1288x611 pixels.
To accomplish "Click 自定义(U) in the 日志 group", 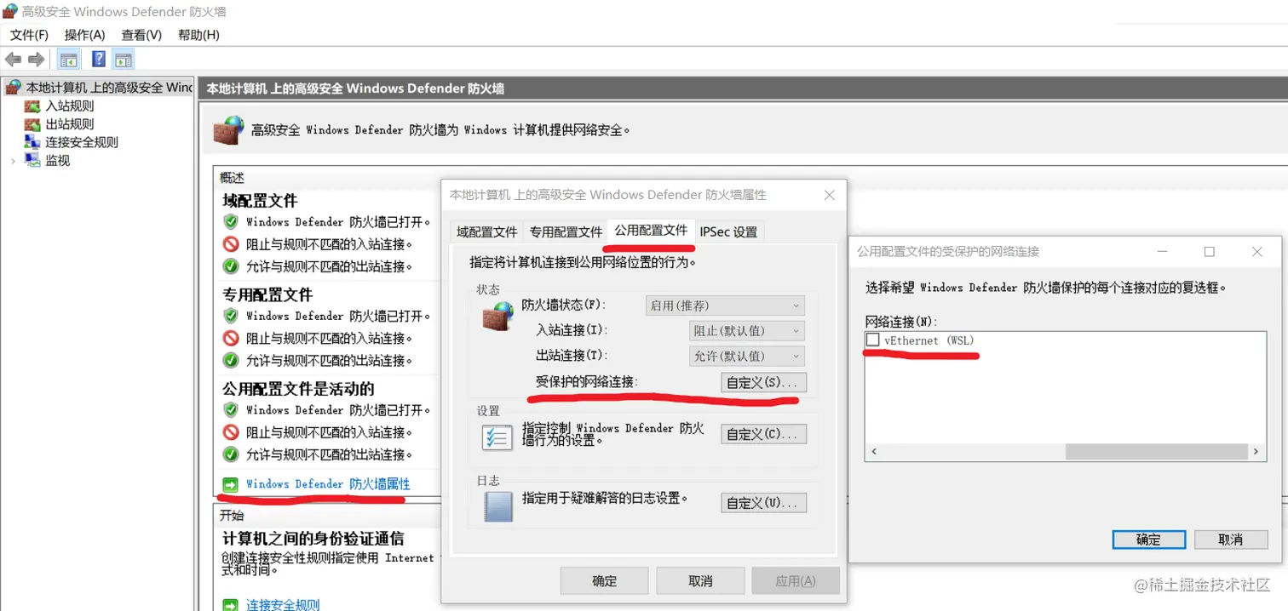I will click(763, 503).
